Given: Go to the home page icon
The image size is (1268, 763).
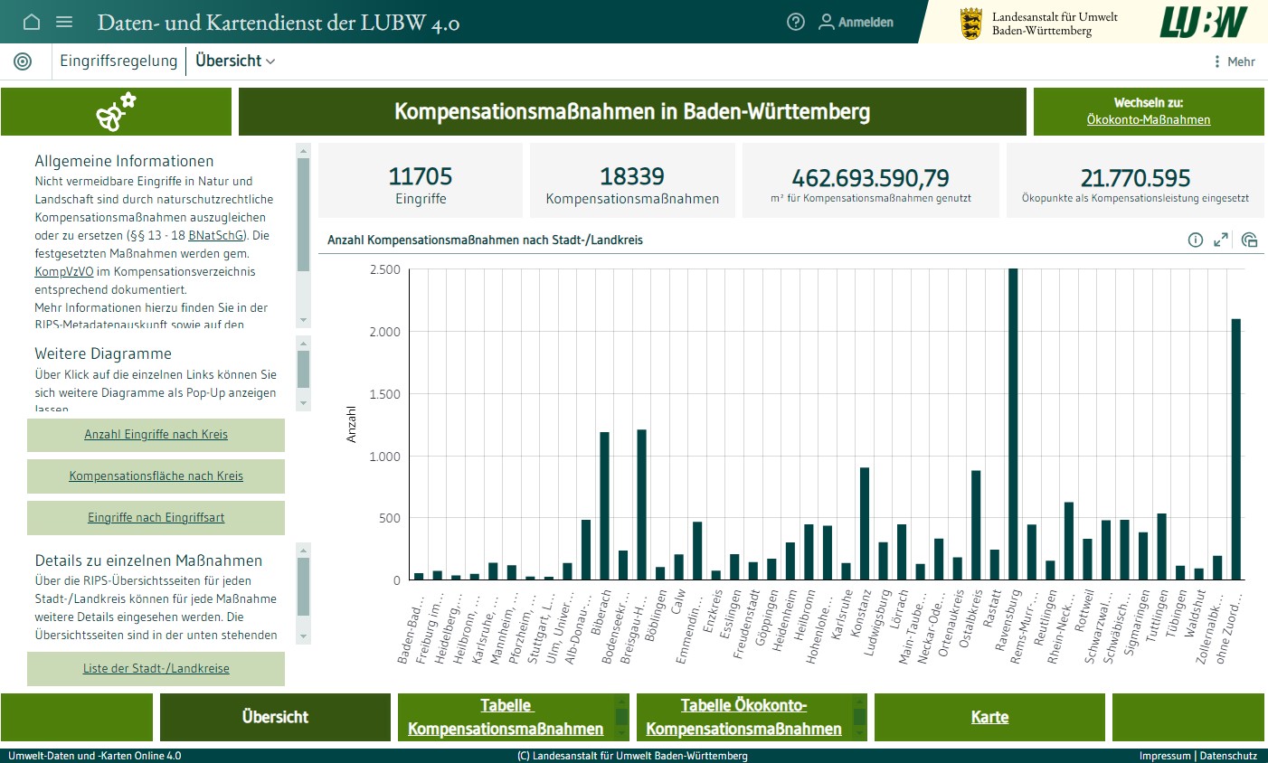Looking at the screenshot, I should pos(32,22).
